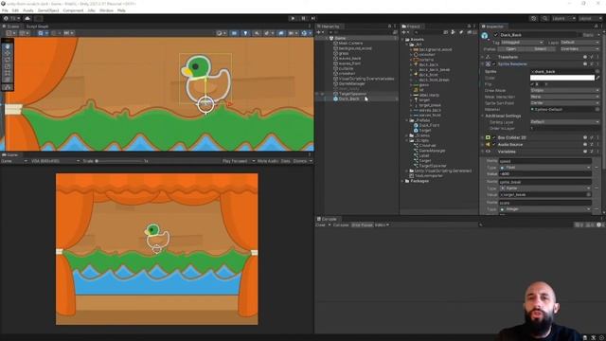The image size is (606, 341).
Task: Click the Project add (+) button
Action: pos(405,32)
